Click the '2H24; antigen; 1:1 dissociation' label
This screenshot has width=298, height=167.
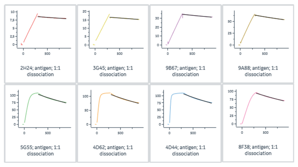click(40, 71)
